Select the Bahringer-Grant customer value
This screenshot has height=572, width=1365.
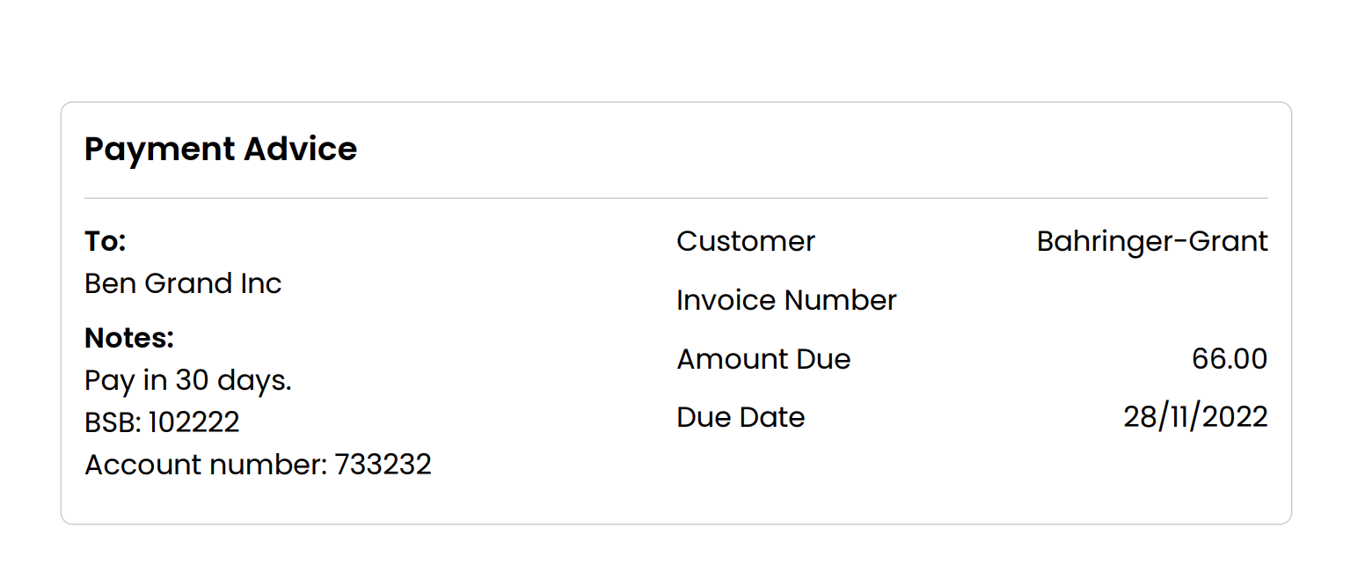click(1152, 241)
